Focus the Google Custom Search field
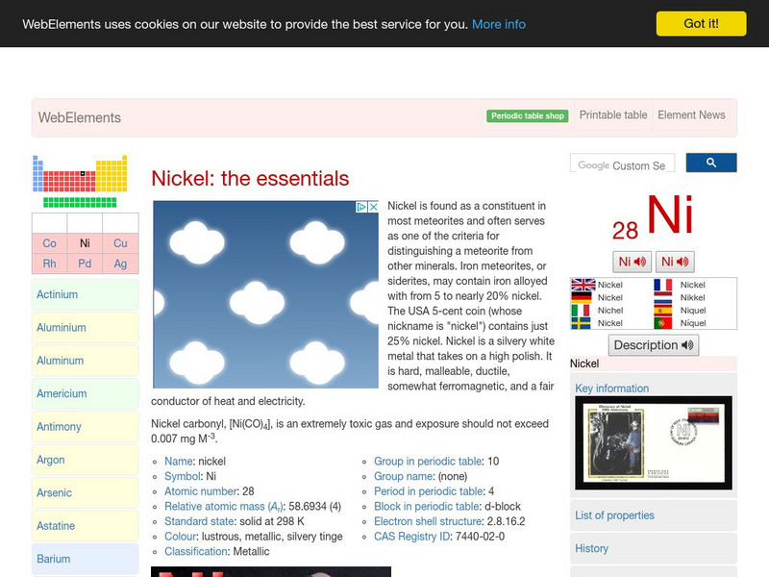 (622, 163)
